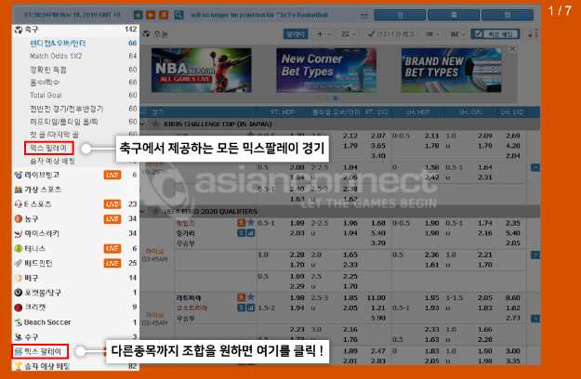The image size is (581, 379).
Task: Collapse the table header chevron beside 경기
Action: (x=142, y=111)
